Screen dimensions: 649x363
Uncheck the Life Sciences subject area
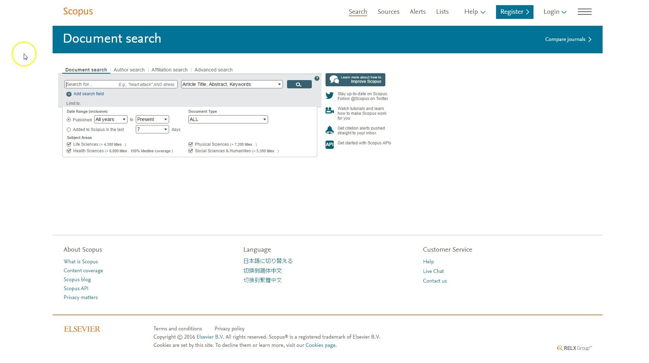coord(69,144)
